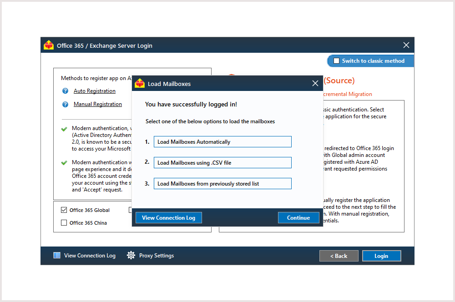Viewport: 455px width, 302px height.
Task: Choose Load Mailboxes from previously stored list
Action: (x=222, y=184)
